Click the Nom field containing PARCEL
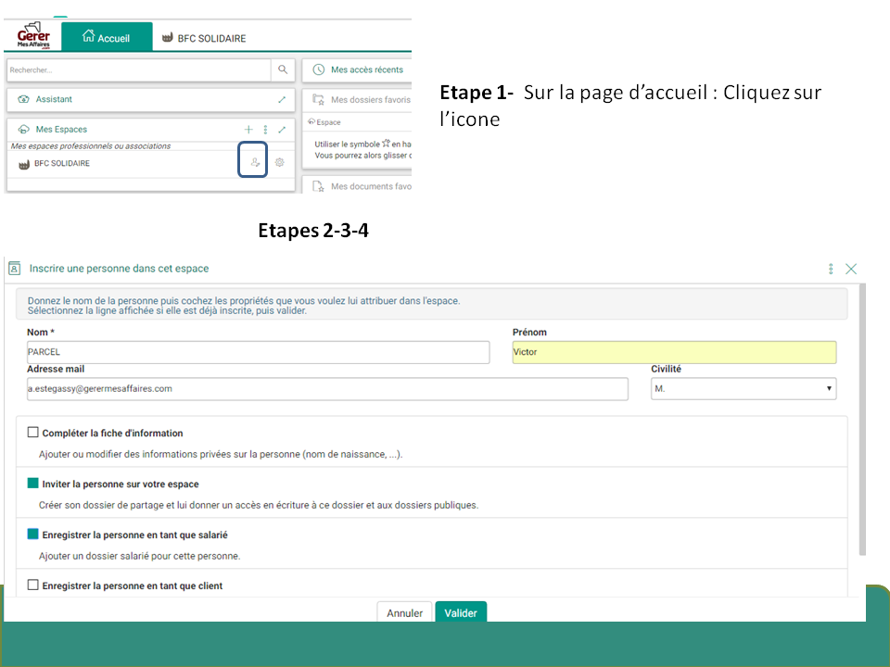890x667 pixels. click(x=259, y=352)
